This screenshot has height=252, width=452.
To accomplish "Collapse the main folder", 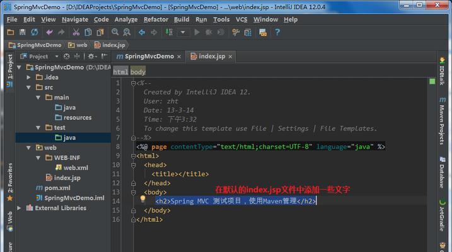I will tap(38, 98).
